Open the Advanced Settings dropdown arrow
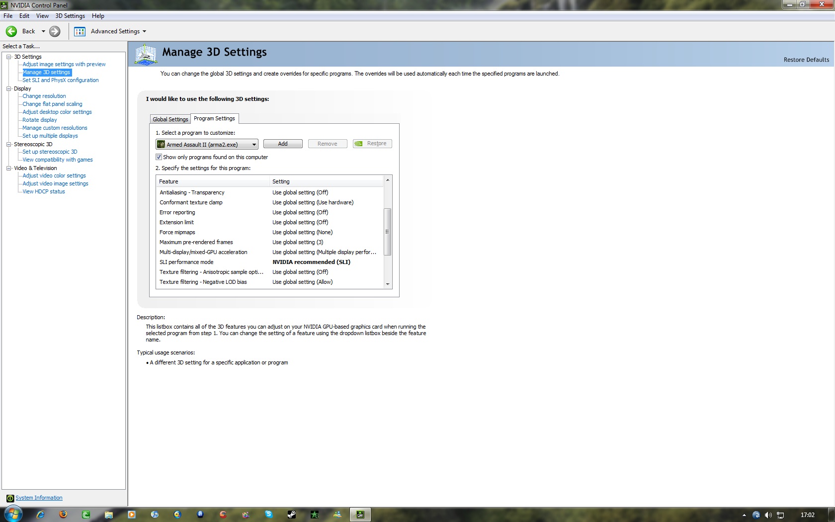This screenshot has height=522, width=835. pos(145,31)
